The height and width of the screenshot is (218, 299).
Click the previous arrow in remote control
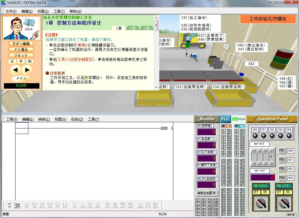tap(15, 70)
